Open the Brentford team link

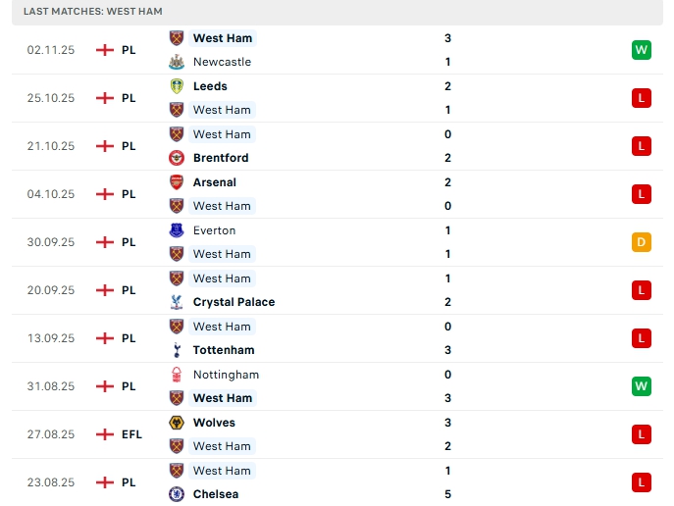click(221, 158)
